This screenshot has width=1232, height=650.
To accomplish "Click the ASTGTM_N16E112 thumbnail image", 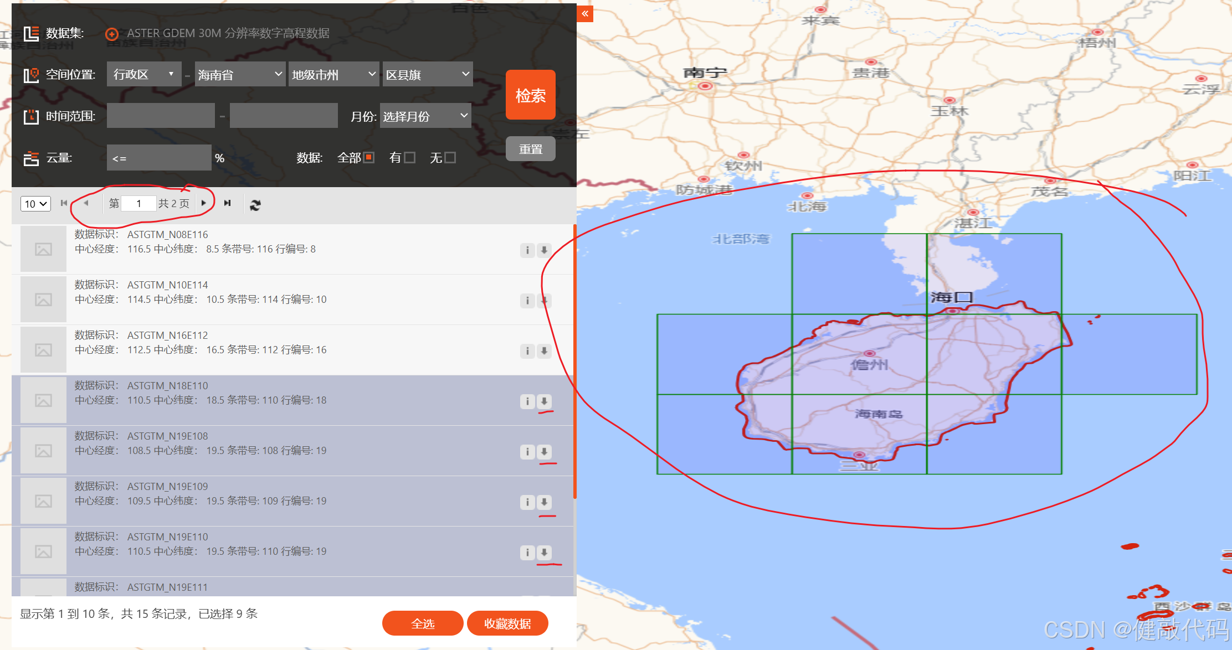I will 43,350.
